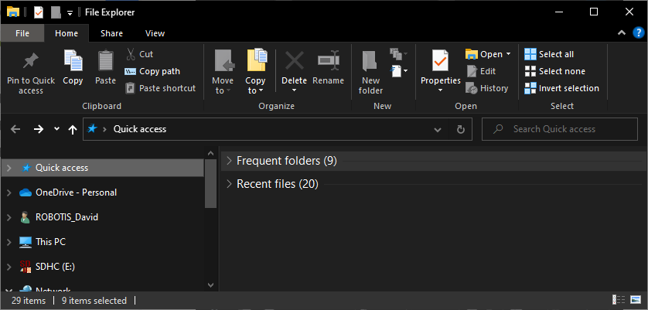Select Copy path in Clipboard group

[x=152, y=71]
